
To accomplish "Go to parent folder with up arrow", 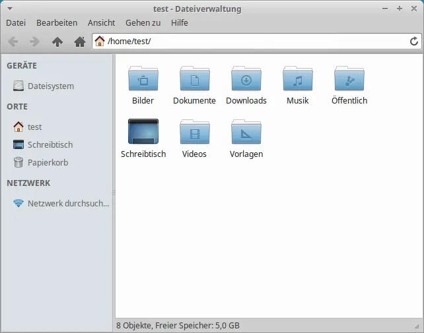I will coord(57,42).
